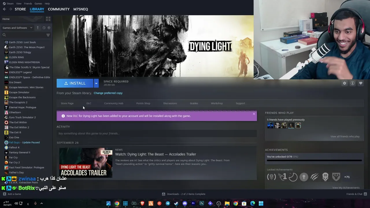This screenshot has height=208, width=370.
Task: Open the View menu
Action: 19,3
